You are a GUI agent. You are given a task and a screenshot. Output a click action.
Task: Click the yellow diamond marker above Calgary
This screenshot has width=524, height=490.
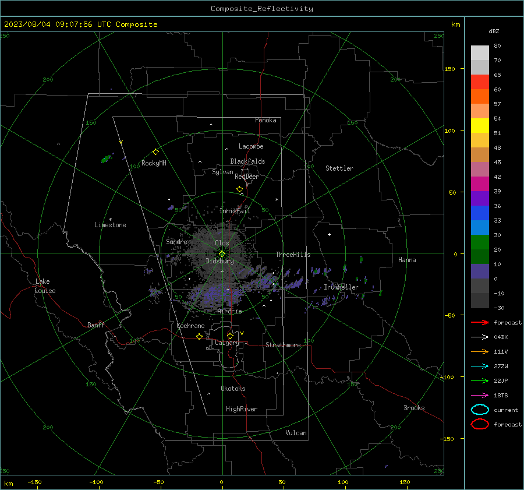tap(230, 336)
